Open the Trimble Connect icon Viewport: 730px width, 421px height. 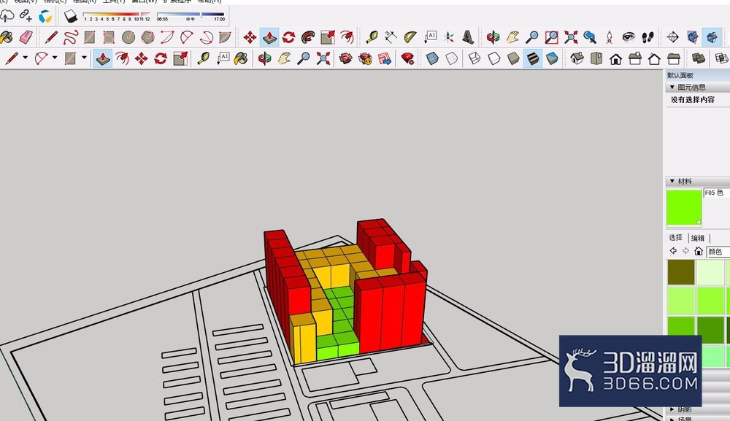pyautogui.click(x=45, y=16)
